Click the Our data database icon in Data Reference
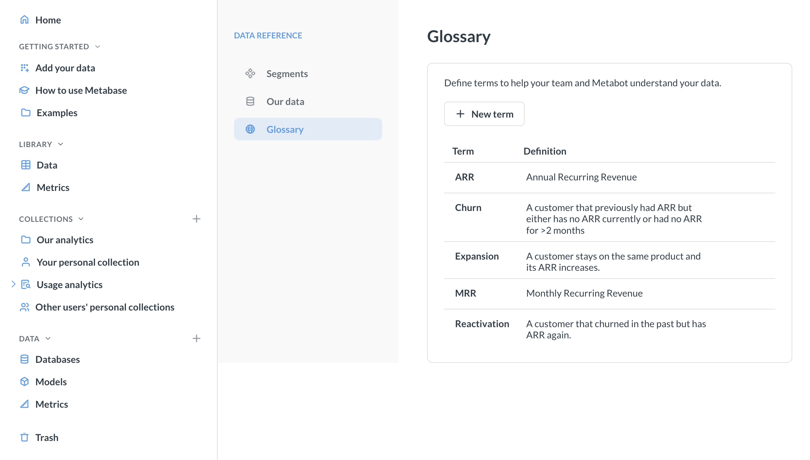The height and width of the screenshot is (460, 810). 250,102
